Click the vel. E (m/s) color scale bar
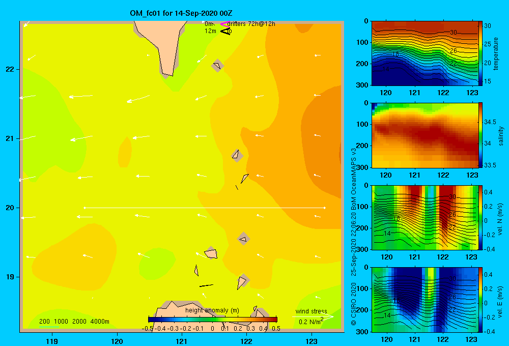509x346 pixels. [x=480, y=300]
